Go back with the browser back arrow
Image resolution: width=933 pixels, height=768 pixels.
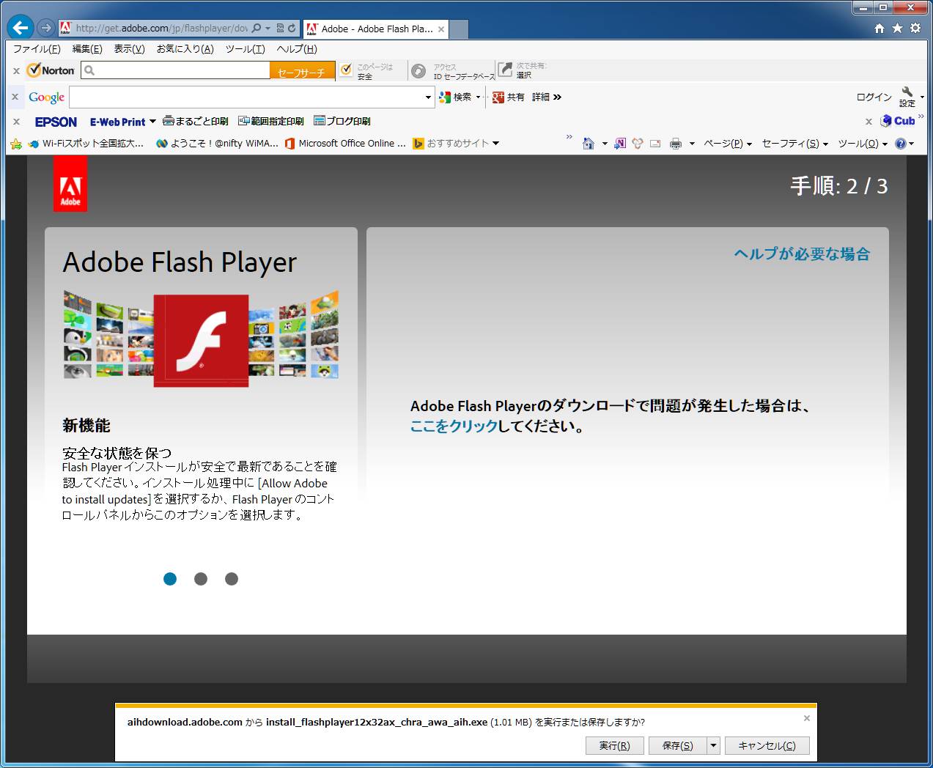pyautogui.click(x=20, y=28)
